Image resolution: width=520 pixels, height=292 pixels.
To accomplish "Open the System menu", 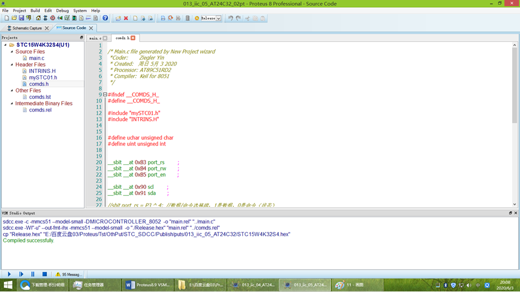I will 80,11.
